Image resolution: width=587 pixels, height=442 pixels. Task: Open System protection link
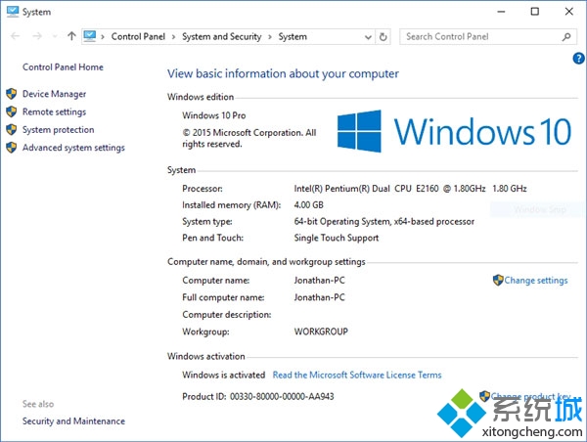pos(59,129)
